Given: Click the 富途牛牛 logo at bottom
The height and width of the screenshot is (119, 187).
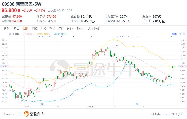Looking at the screenshot, I should tap(35, 114).
